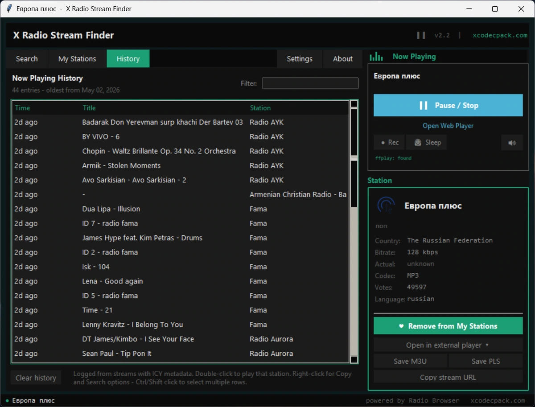This screenshot has height=407, width=535.
Task: Click the "v2.2" version label
Action: tap(442, 35)
